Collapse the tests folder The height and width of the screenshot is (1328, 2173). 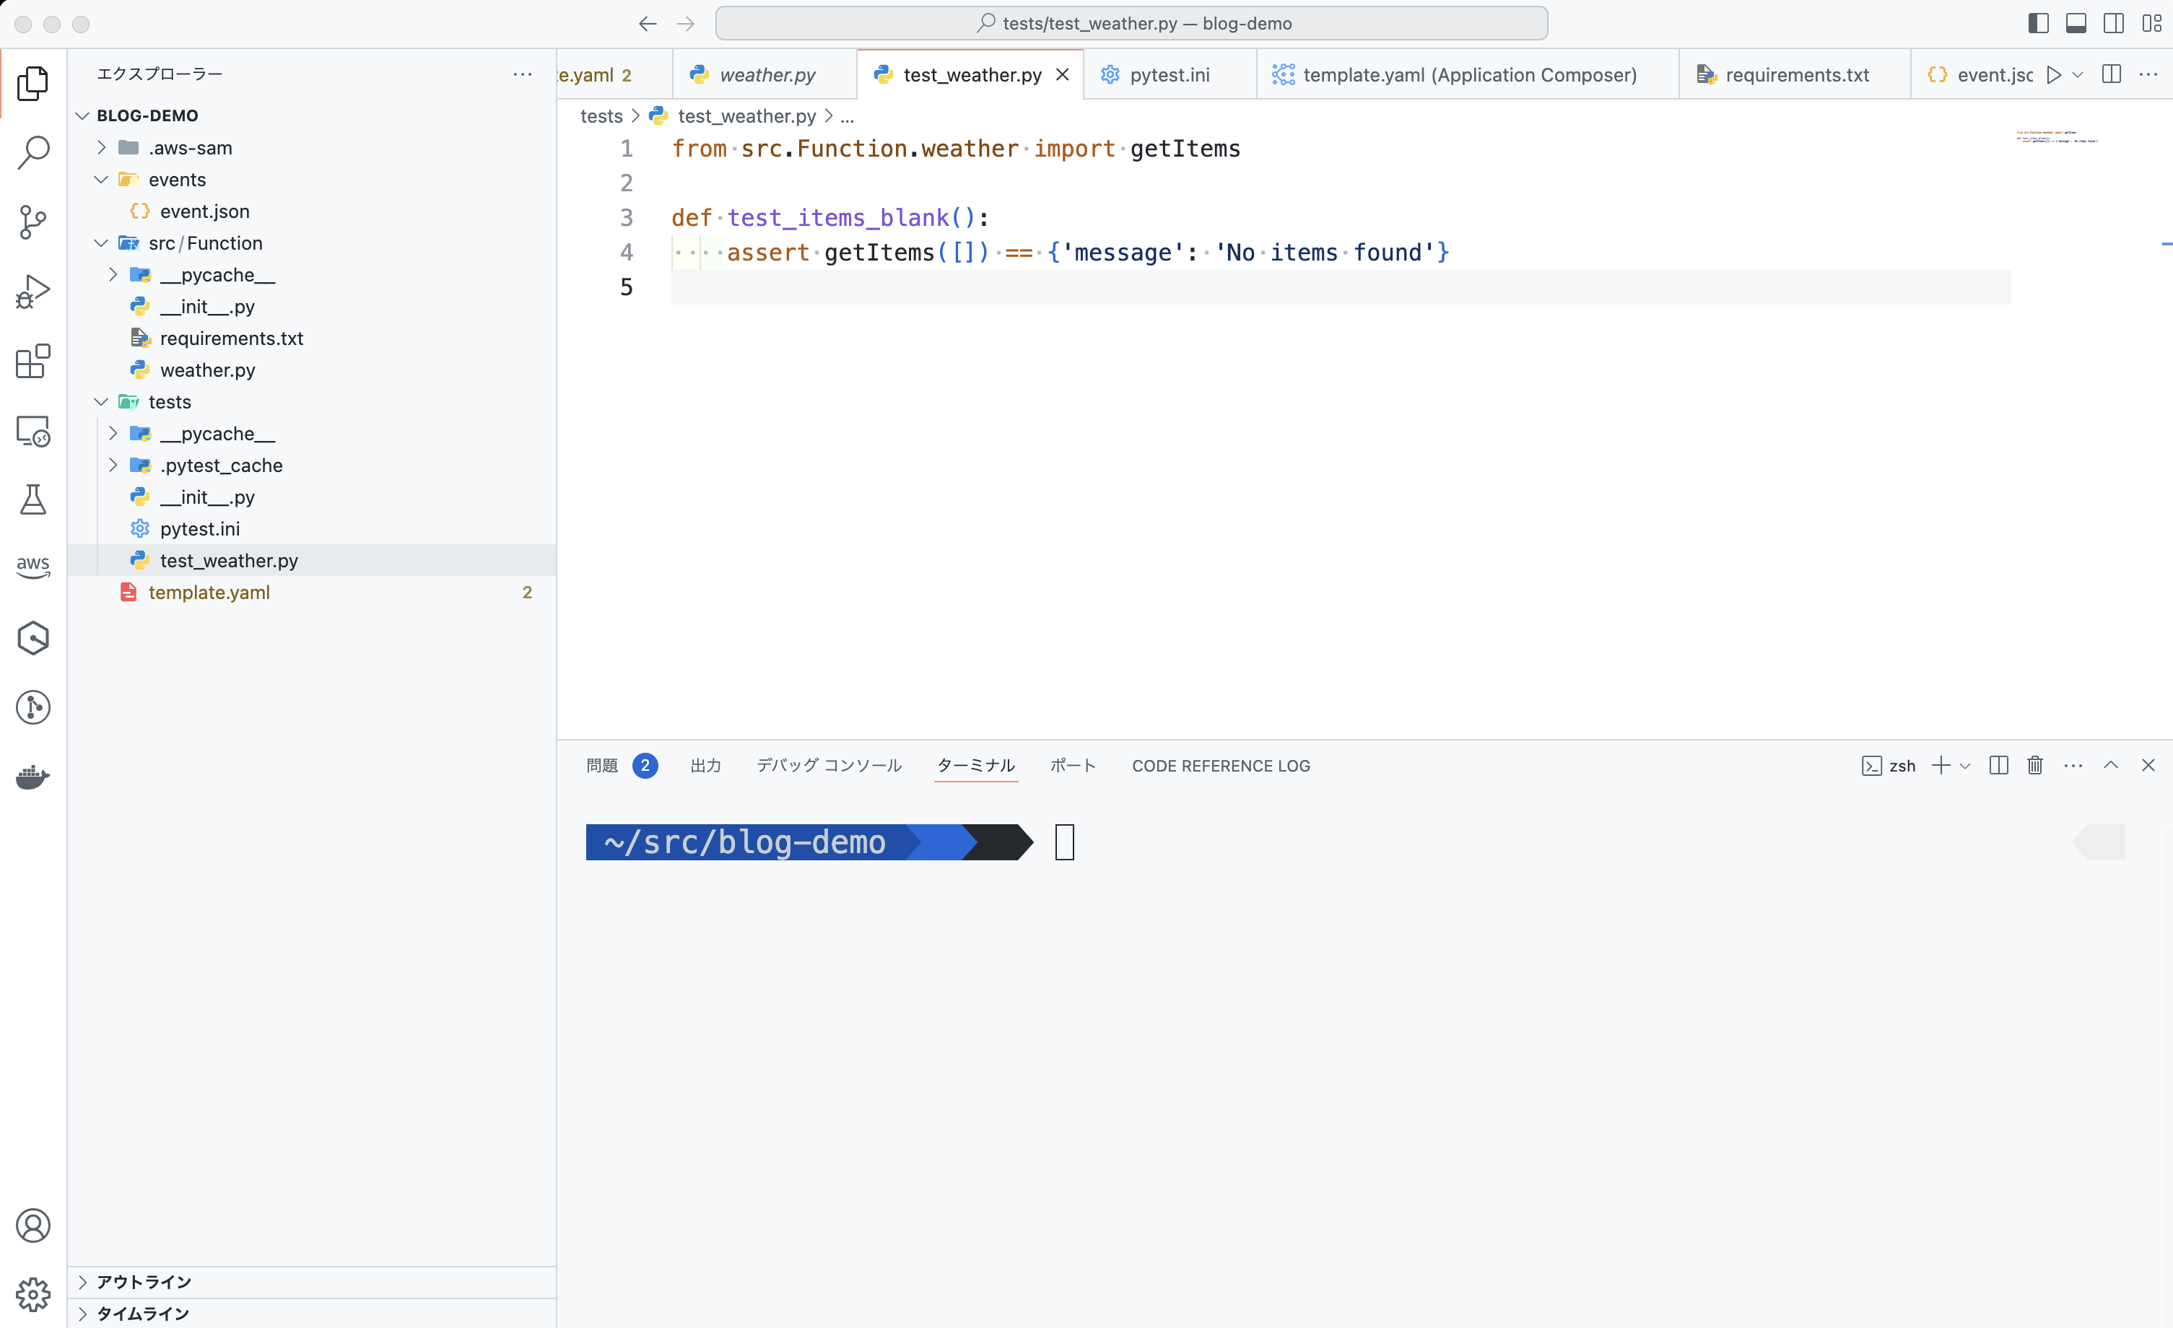tap(101, 401)
